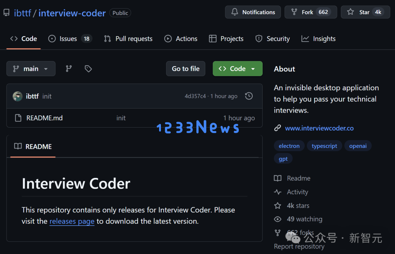Expand the main branch dropdown
The height and width of the screenshot is (254, 395).
pos(31,68)
